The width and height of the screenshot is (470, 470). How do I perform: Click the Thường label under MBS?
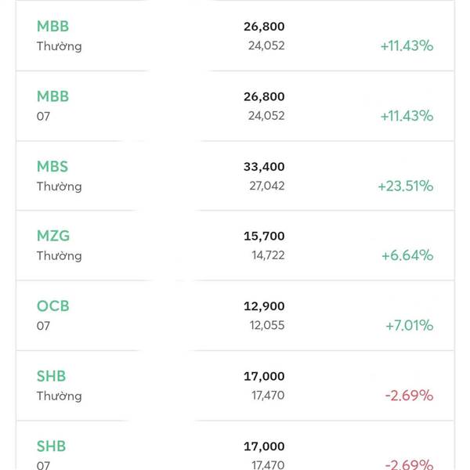click(59, 186)
